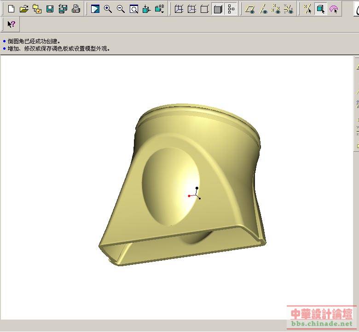Viewport: 359px width, 332px height.
Task: Repaint the current view
Action: [x=95, y=9]
